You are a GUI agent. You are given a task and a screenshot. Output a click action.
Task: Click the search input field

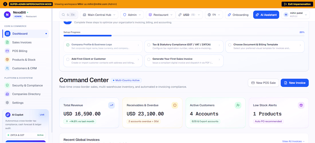pos(68,15)
